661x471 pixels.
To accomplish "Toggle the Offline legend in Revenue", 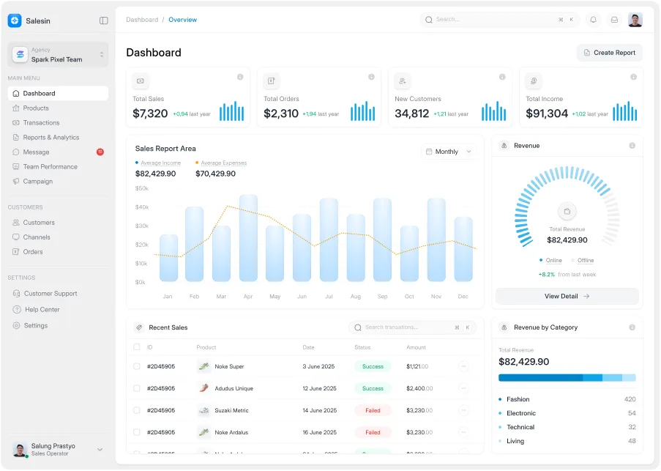I will coord(582,261).
